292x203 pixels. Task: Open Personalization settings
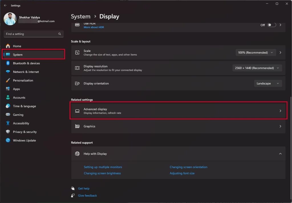click(x=34, y=80)
